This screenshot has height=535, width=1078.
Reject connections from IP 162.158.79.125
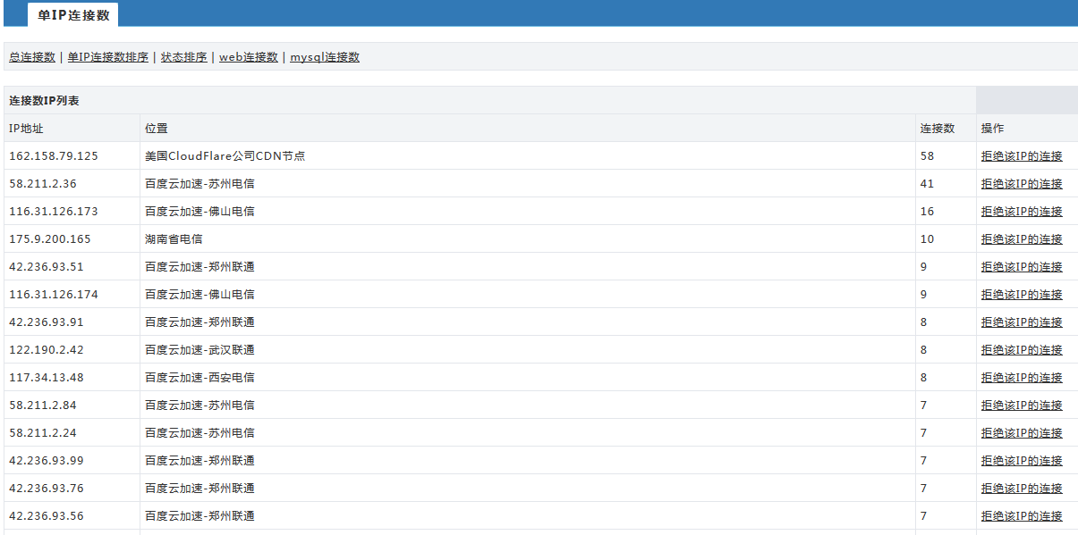point(1022,156)
